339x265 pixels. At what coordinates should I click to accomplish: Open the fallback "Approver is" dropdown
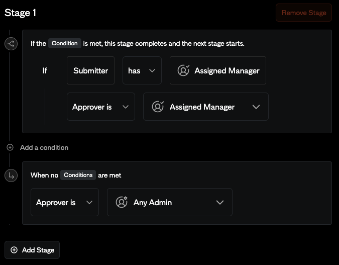[x=64, y=203]
